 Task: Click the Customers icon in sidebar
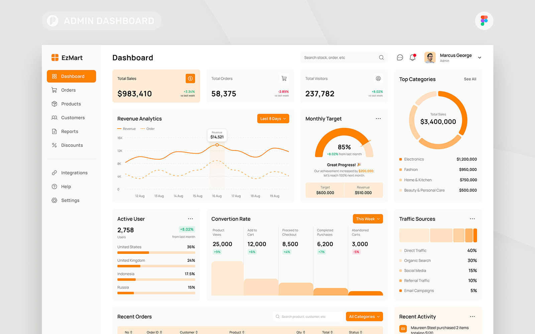[x=55, y=118]
